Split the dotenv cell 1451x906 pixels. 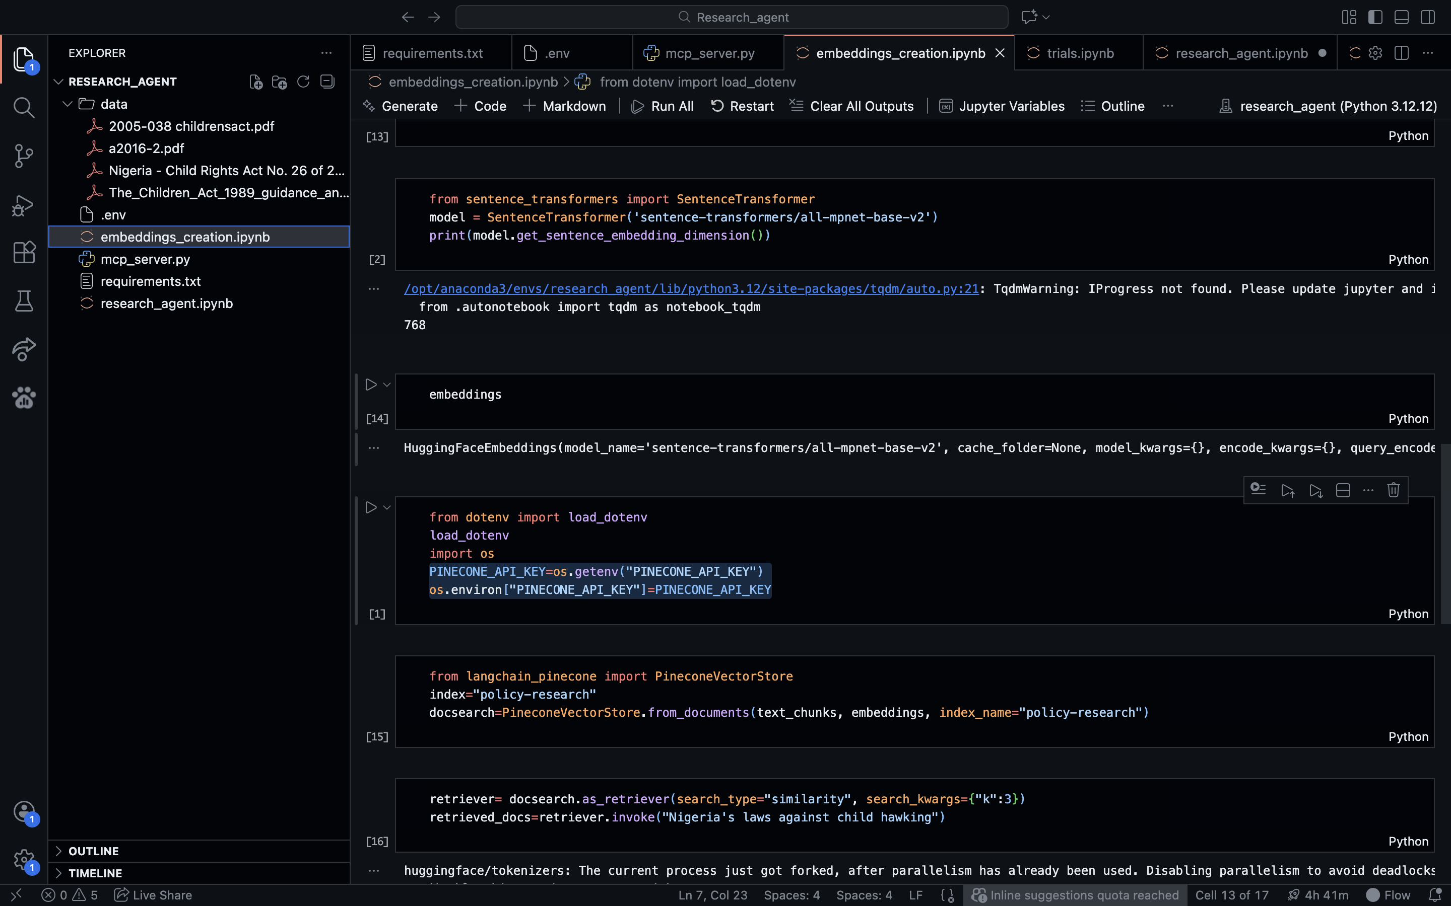coord(1343,490)
